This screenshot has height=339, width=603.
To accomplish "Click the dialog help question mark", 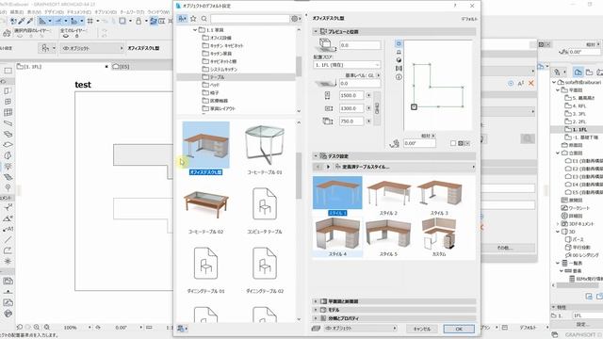I will [x=455, y=6].
